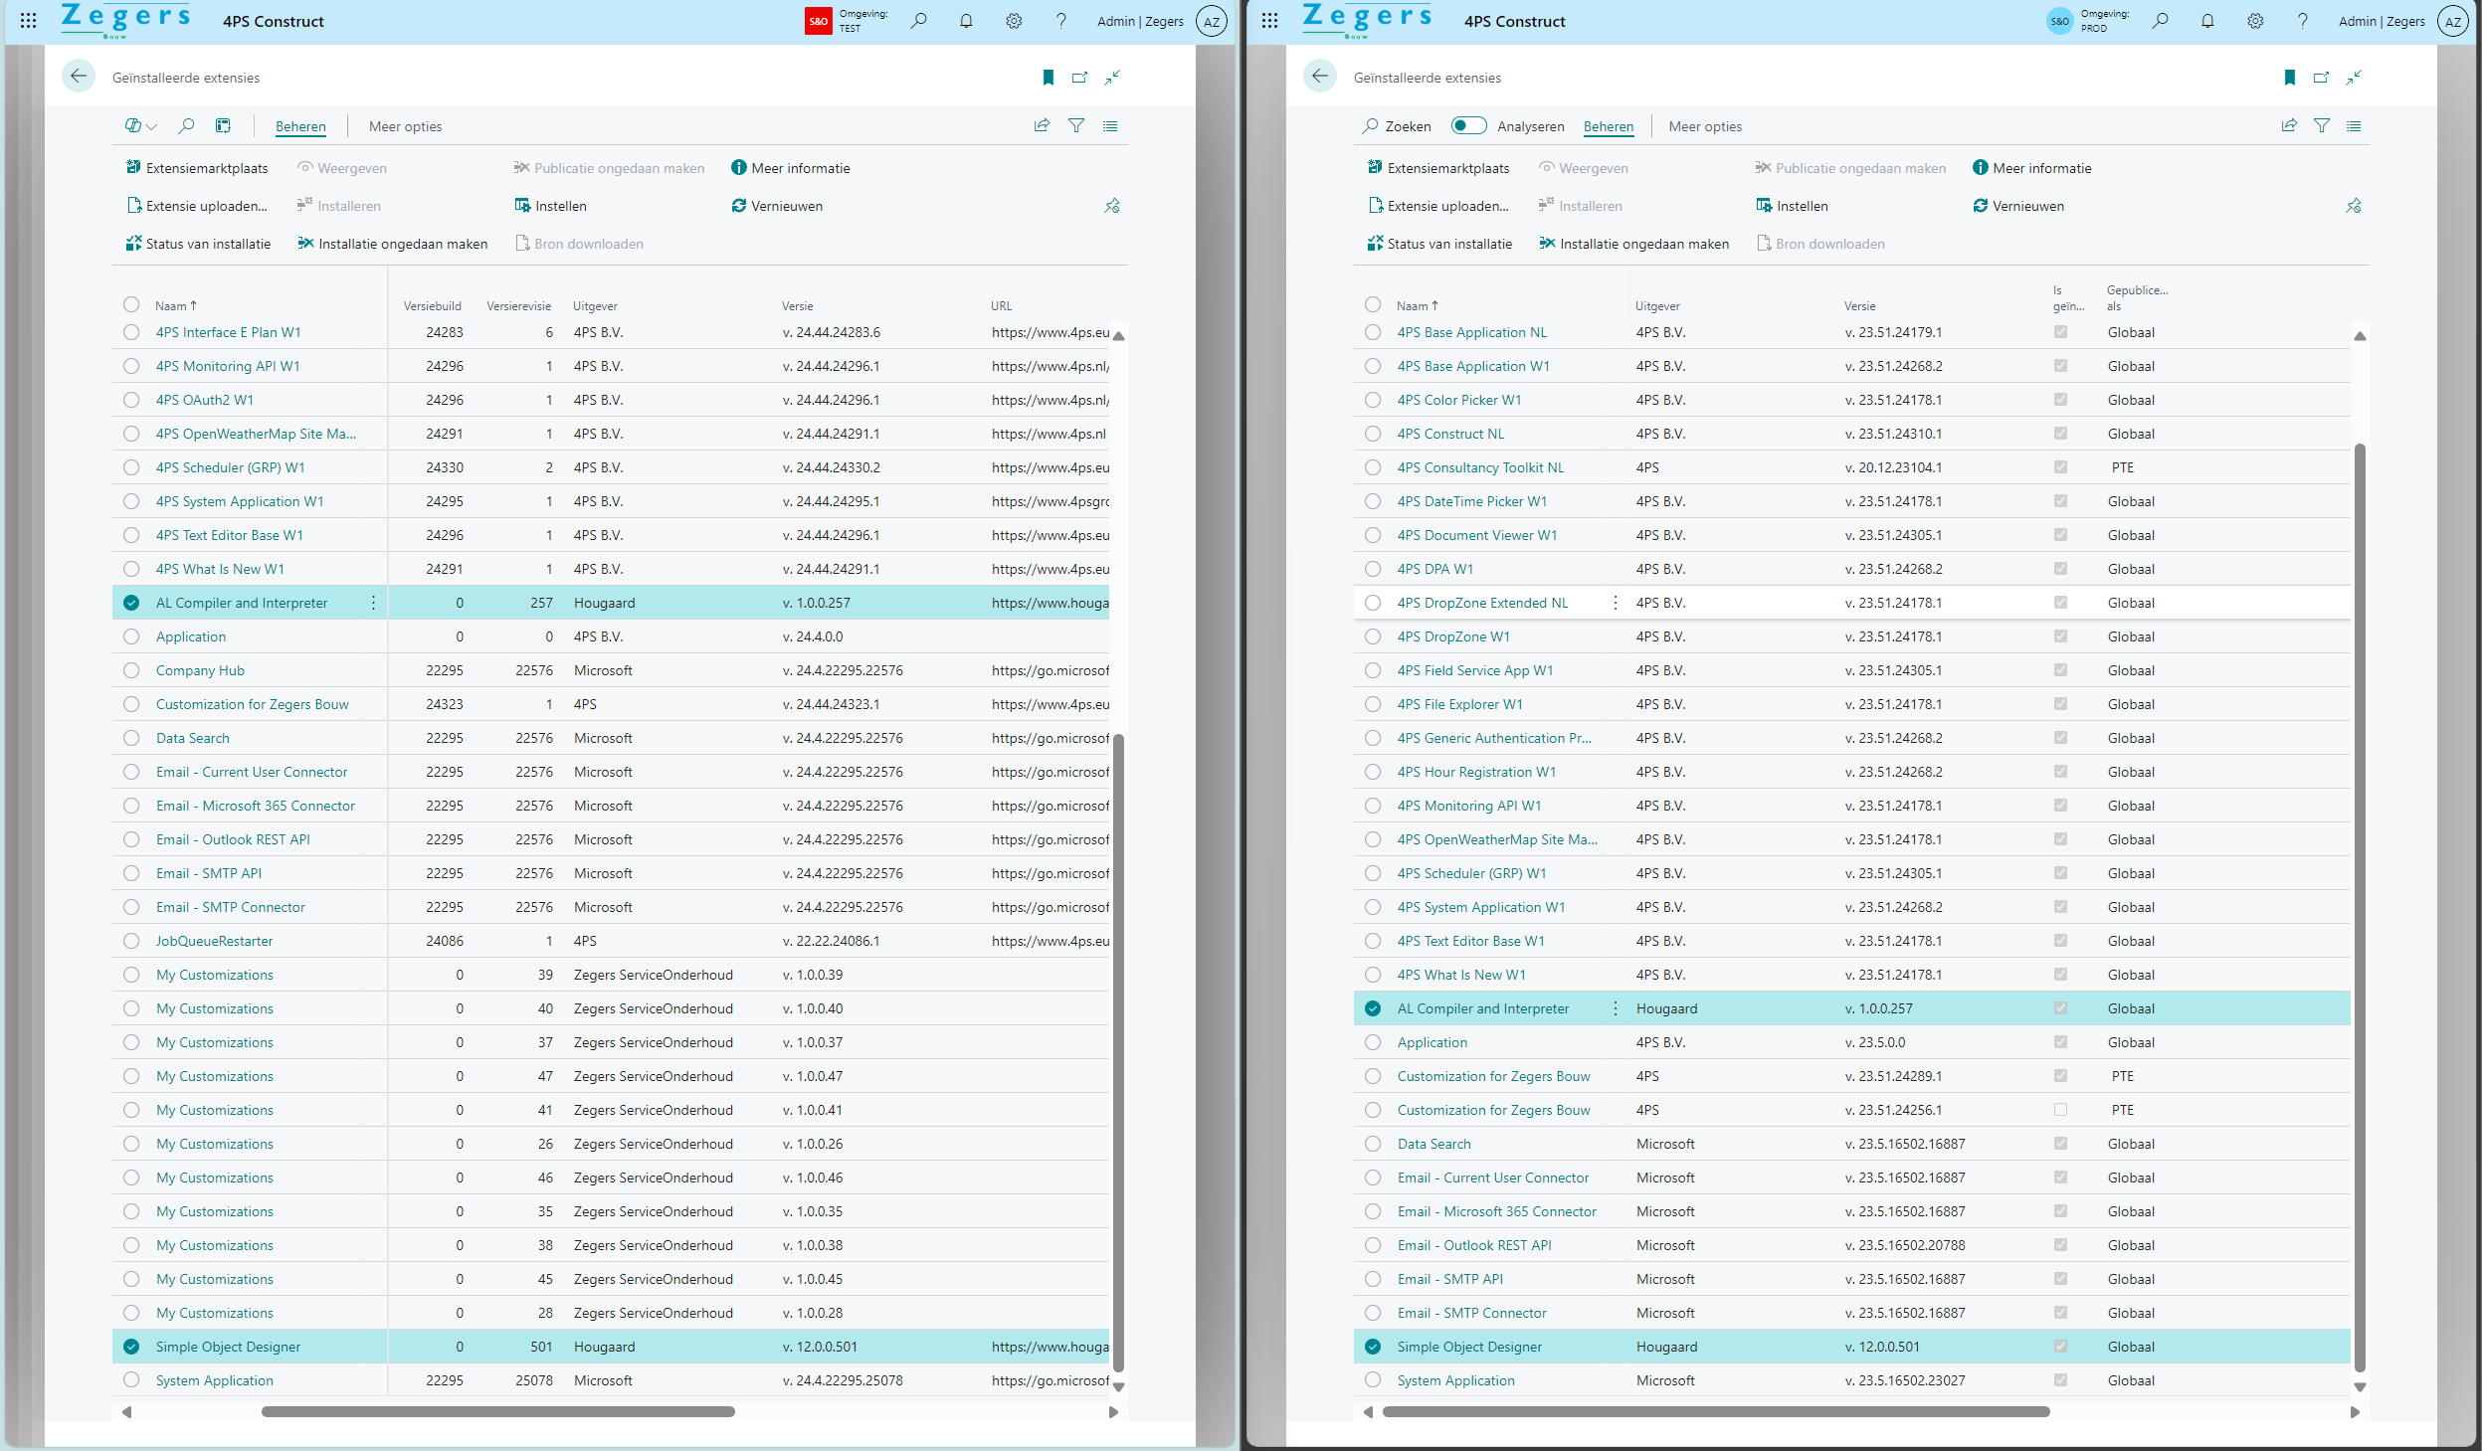This screenshot has height=1451, width=2482.
Task: Open row menu for 4PS DropZone Extended NL
Action: click(x=1616, y=603)
